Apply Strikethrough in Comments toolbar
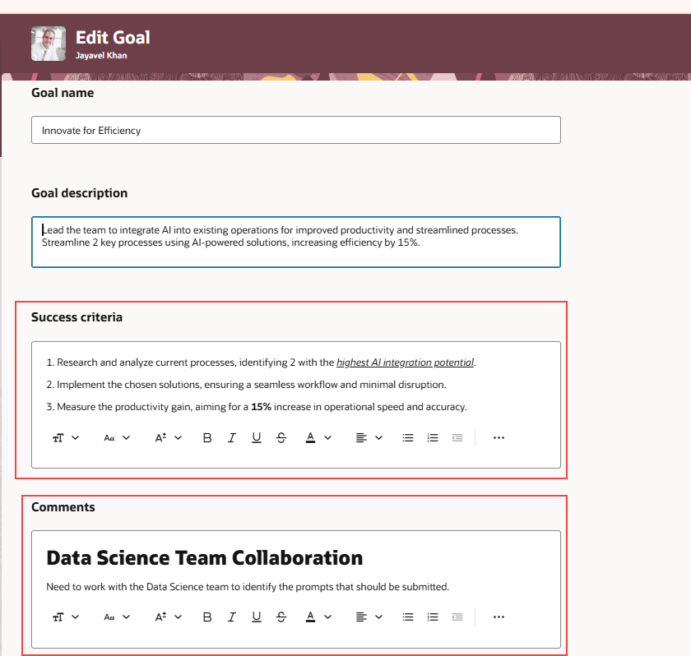The image size is (691, 656). point(281,617)
